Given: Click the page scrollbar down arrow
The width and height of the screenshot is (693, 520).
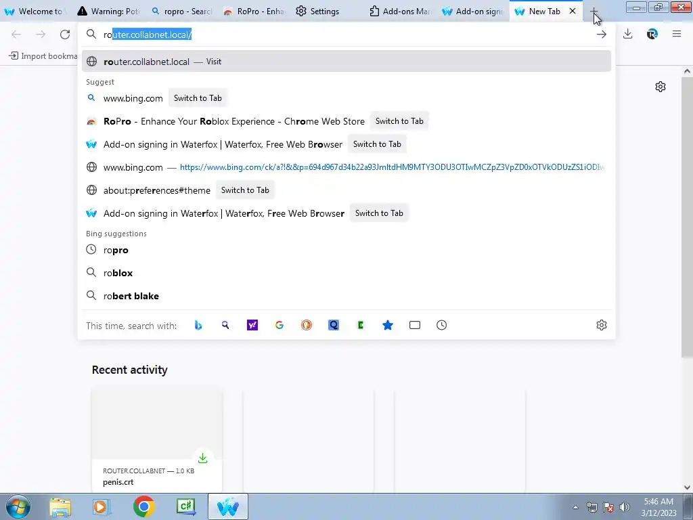Looking at the screenshot, I should click(687, 487).
